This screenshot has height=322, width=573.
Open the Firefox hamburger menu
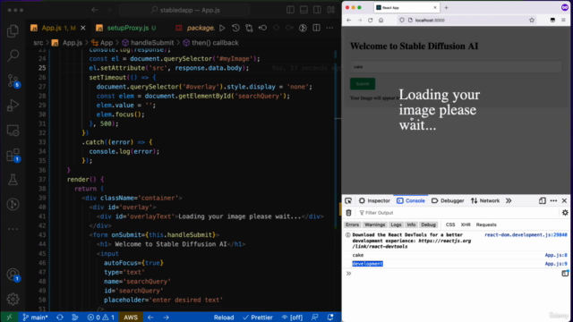pyautogui.click(x=563, y=20)
